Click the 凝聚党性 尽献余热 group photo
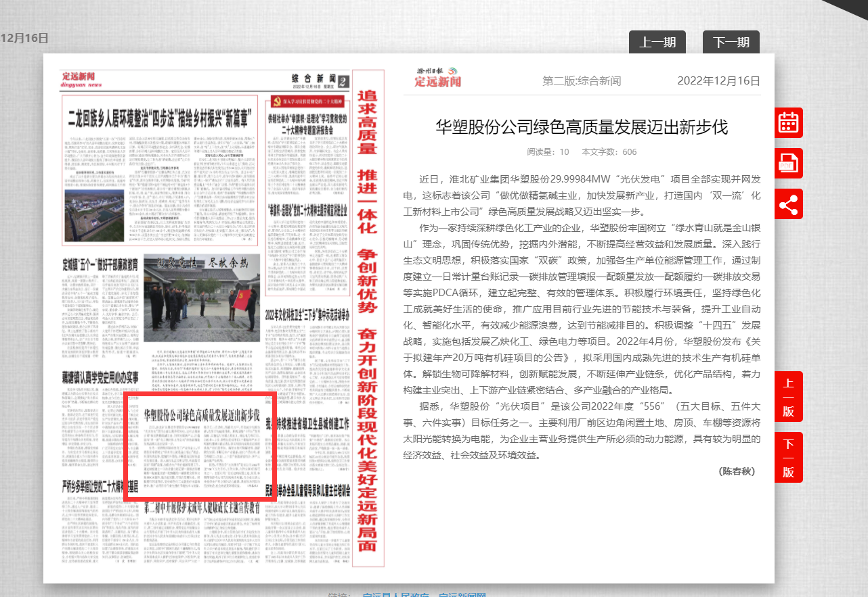 pyautogui.click(x=201, y=300)
